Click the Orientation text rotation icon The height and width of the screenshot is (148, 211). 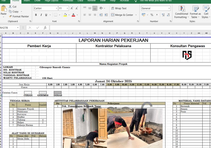tap(101, 8)
